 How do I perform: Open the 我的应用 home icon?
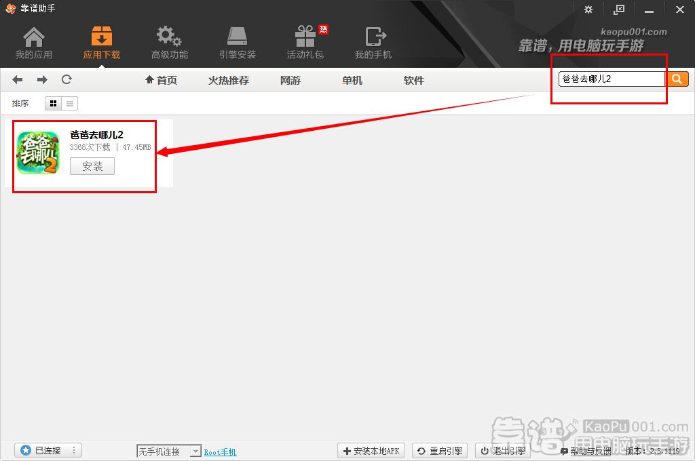[x=34, y=37]
